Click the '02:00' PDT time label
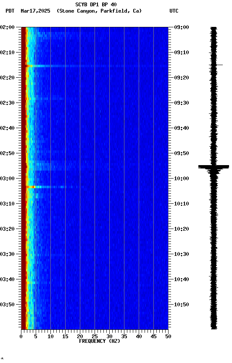This screenshot has width=232, height=363. tap(8, 27)
